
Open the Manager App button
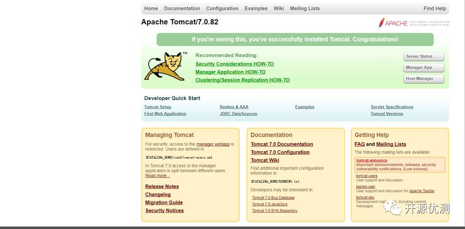pyautogui.click(x=424, y=68)
